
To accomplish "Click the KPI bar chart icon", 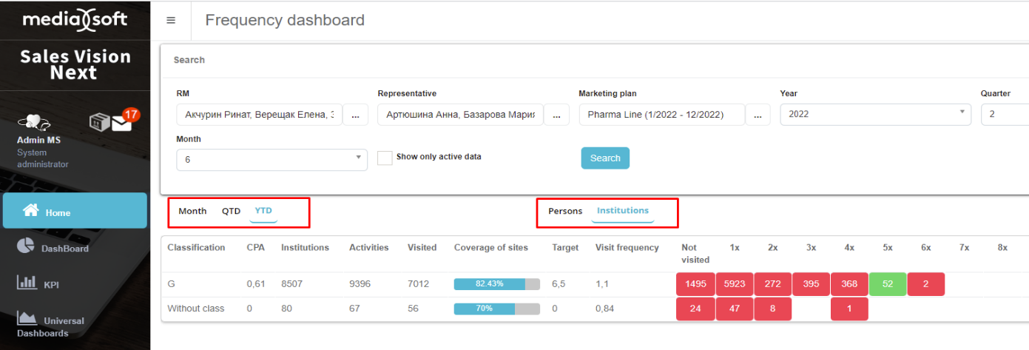I will tap(27, 282).
